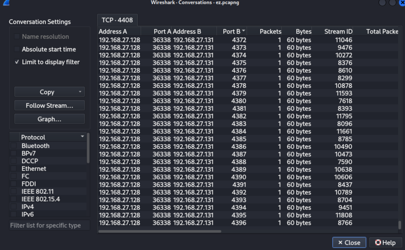
Task: Sort by Address A column header
Action: pos(119,31)
